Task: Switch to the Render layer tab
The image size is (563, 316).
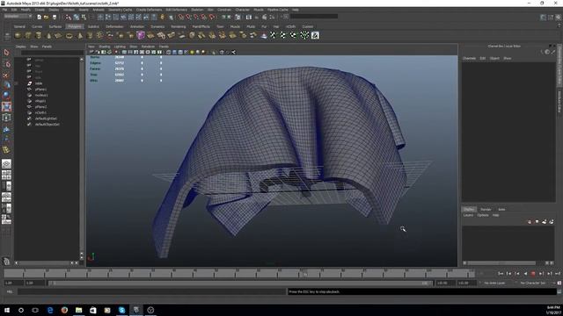Action: (486, 209)
